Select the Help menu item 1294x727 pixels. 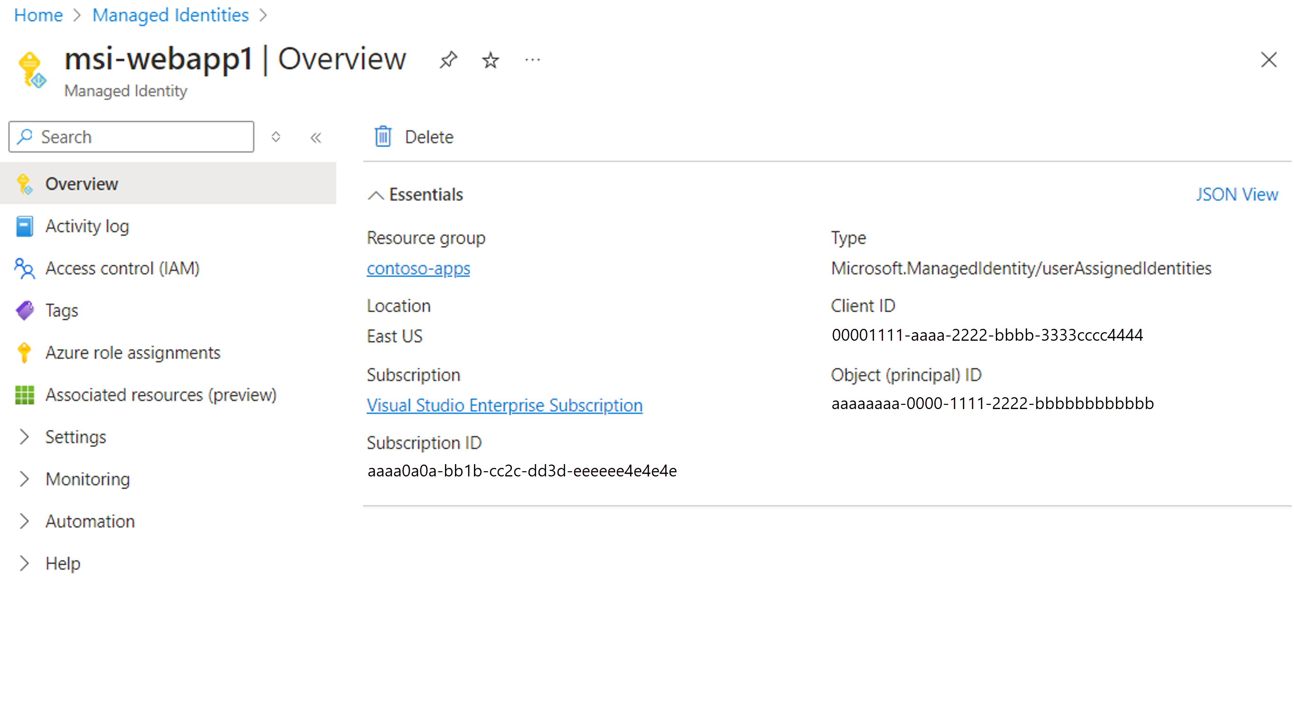[x=63, y=564]
